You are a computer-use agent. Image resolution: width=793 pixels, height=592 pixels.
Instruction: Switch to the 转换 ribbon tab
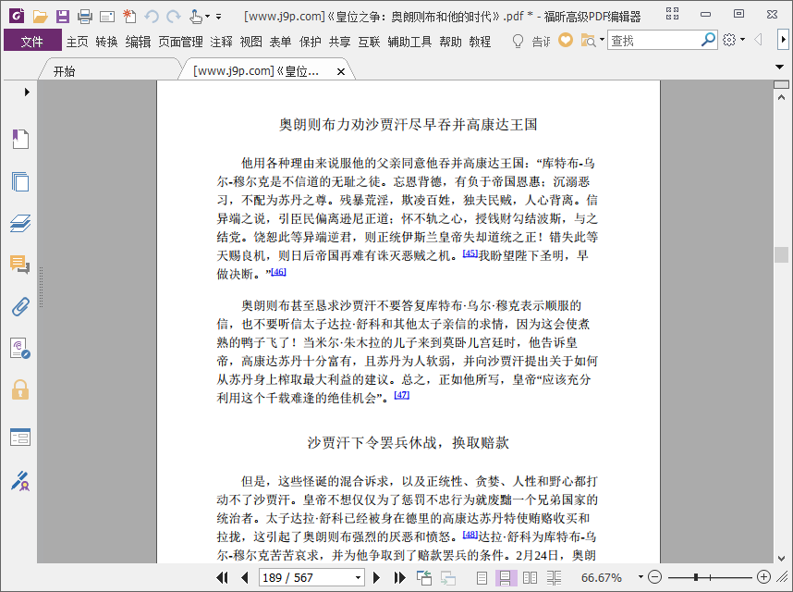tap(106, 42)
